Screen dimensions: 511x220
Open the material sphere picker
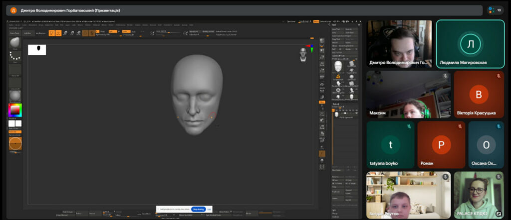click(x=15, y=95)
